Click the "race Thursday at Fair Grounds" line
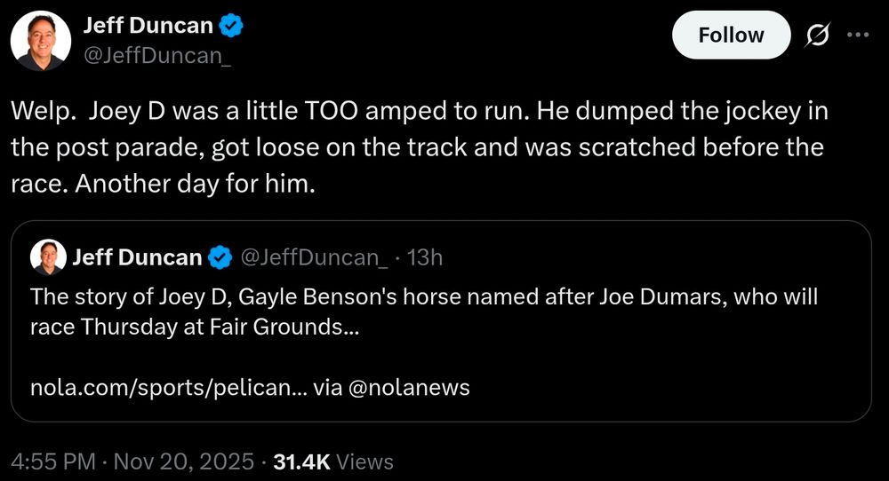The width and height of the screenshot is (889, 481). tap(194, 326)
